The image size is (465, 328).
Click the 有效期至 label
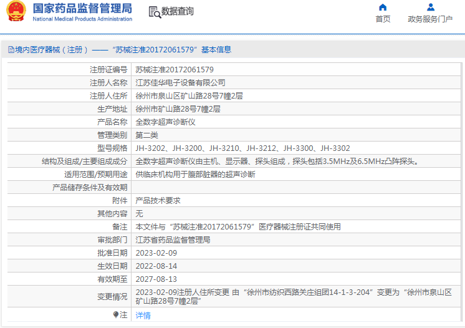pos(112,279)
